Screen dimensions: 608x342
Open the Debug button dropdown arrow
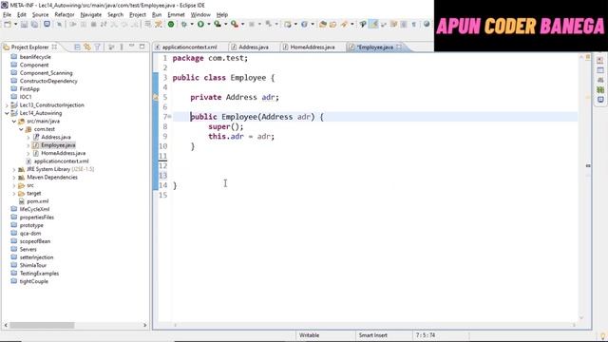192,24
